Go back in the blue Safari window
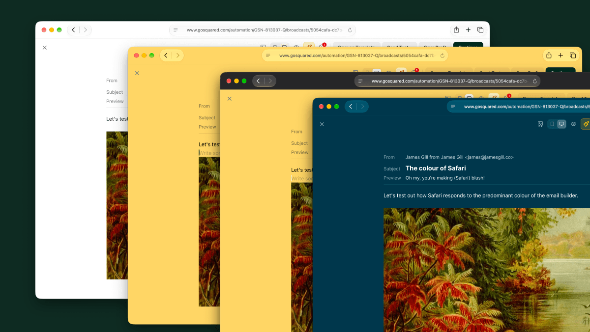This screenshot has width=590, height=332. (x=351, y=107)
